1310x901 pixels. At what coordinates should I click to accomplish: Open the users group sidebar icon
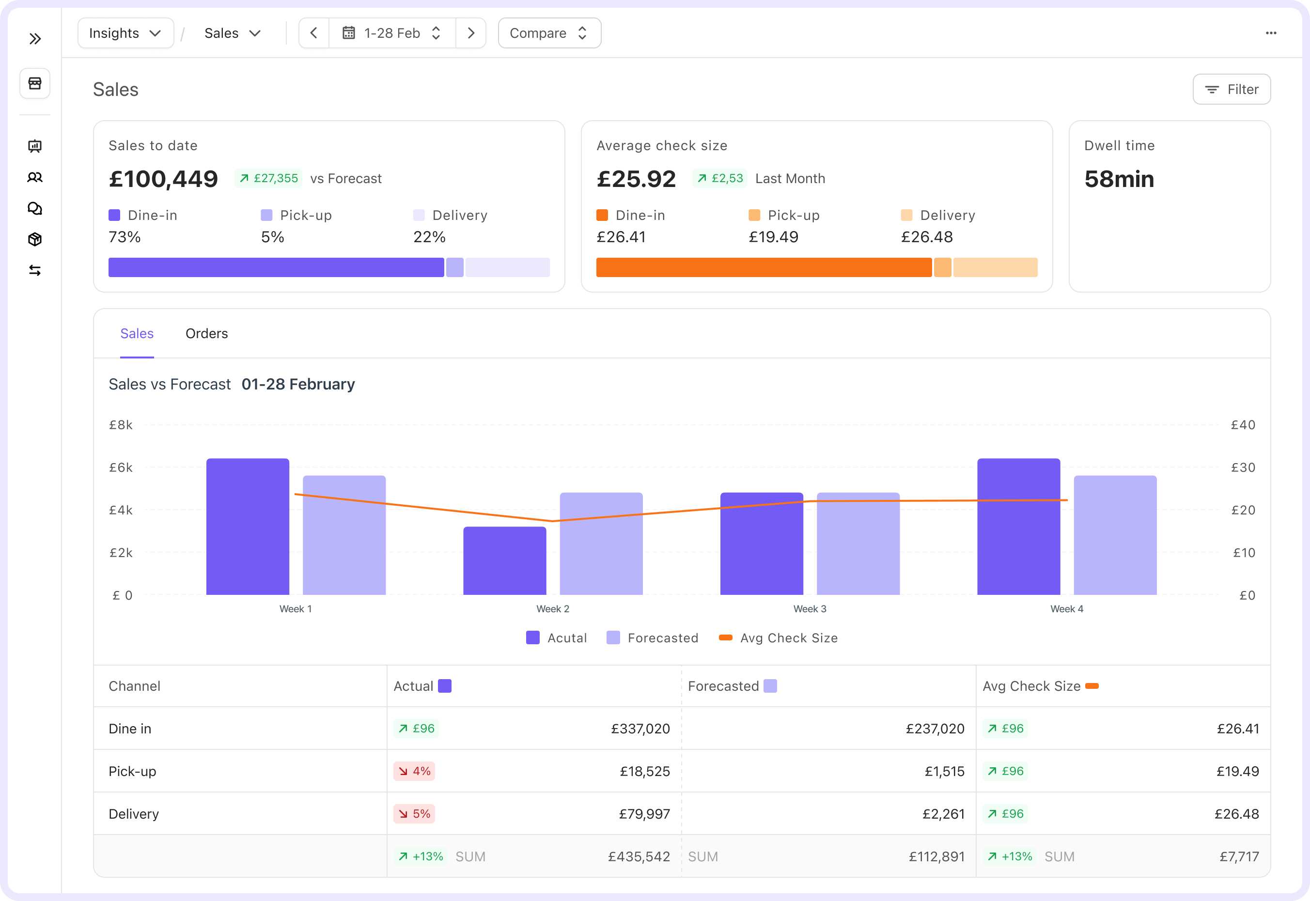[x=35, y=177]
